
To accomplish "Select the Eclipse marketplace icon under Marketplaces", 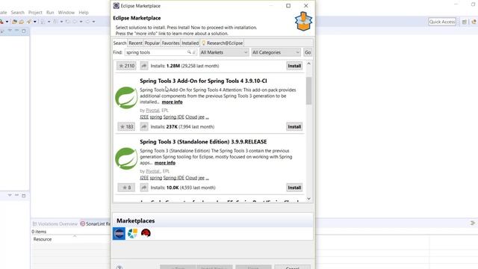I will 119,234.
